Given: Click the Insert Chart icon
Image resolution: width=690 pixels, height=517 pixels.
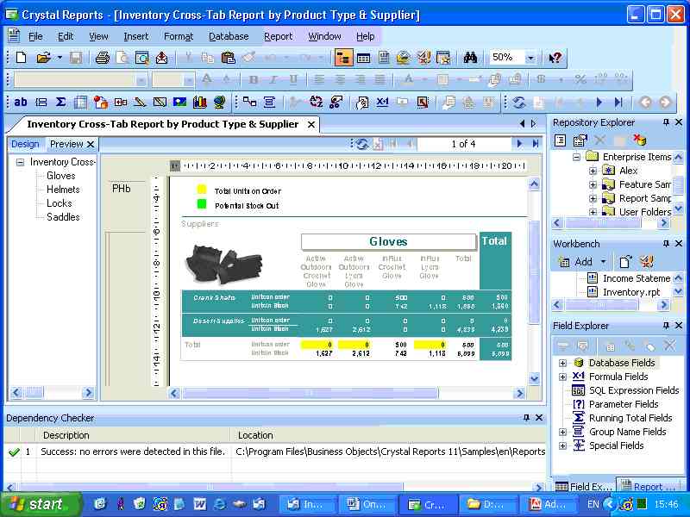Looking at the screenshot, I should pyautogui.click(x=200, y=102).
